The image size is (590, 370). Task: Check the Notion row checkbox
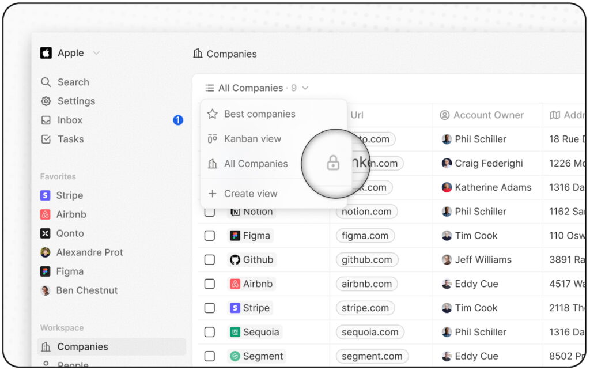210,212
